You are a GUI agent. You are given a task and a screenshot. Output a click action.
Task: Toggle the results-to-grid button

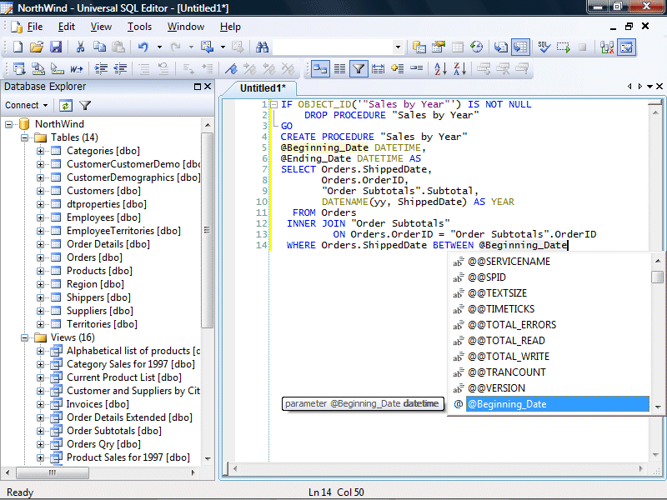point(520,47)
